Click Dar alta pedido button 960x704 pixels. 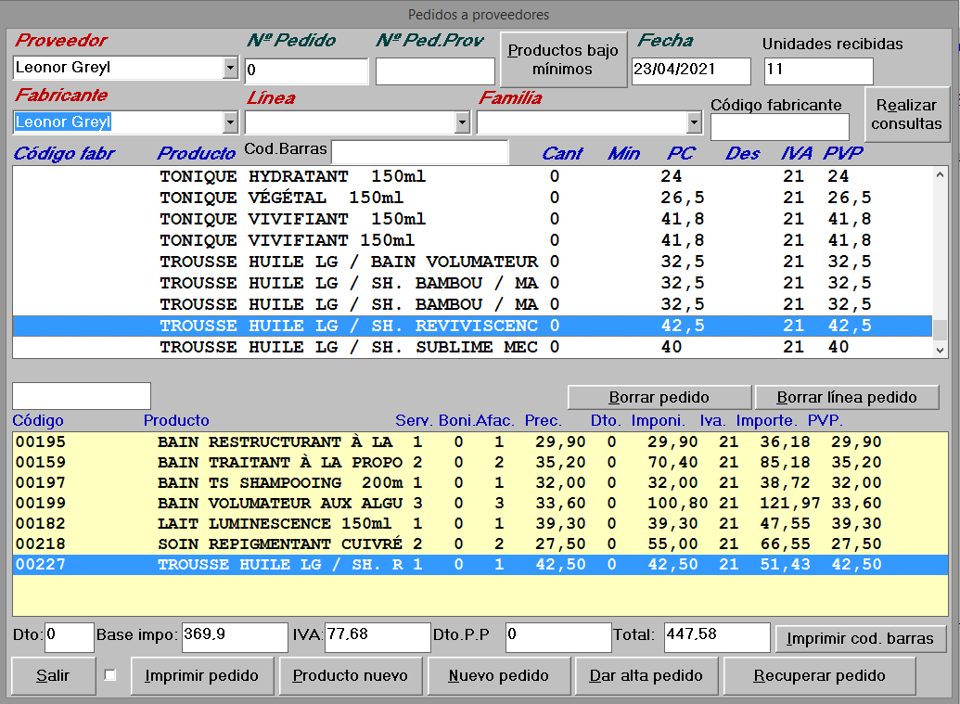(646, 676)
